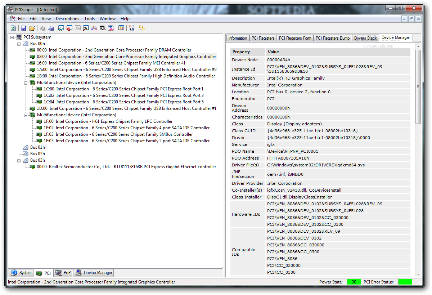
Task: Click the igdkmd64.sys driver file value
Action: click(316, 165)
